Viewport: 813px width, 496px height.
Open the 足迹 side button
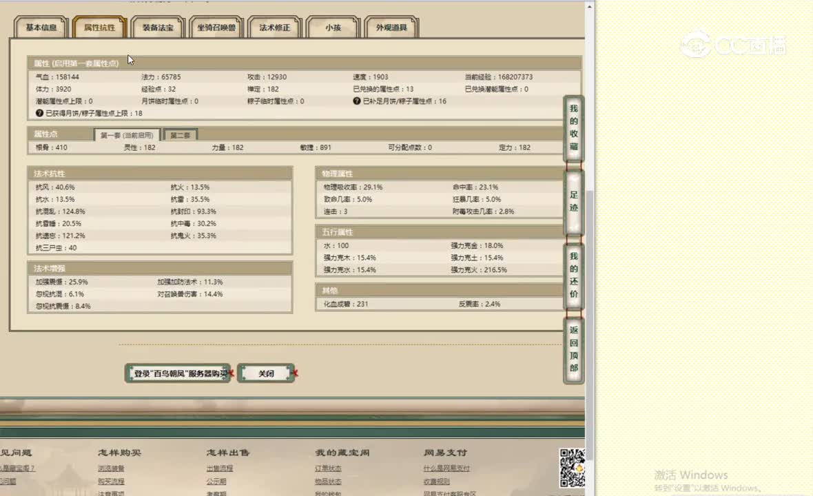point(573,202)
